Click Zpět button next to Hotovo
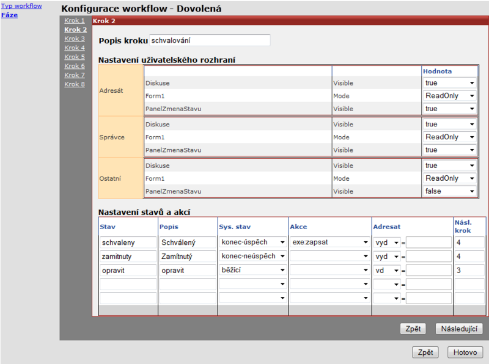The image size is (489, 364). [x=425, y=352]
